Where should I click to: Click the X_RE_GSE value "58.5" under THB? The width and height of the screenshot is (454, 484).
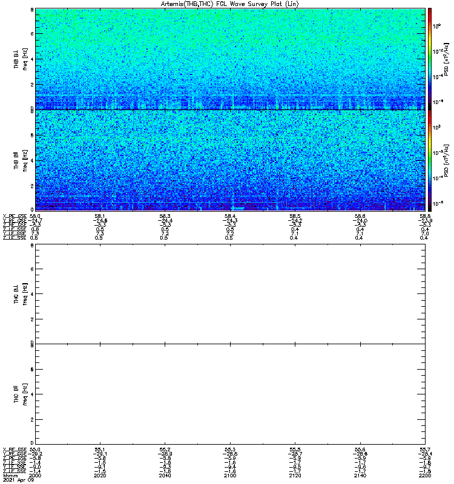click(x=295, y=216)
